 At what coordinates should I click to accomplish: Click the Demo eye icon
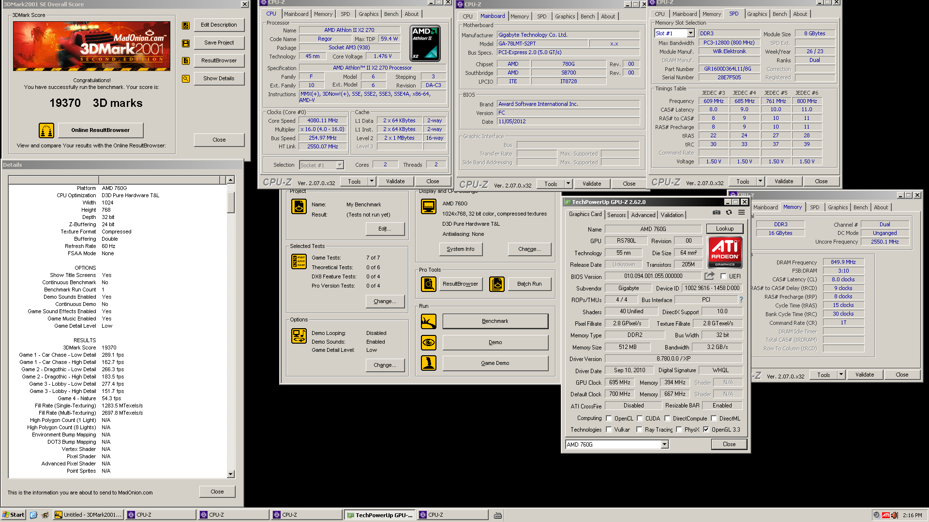(x=429, y=343)
